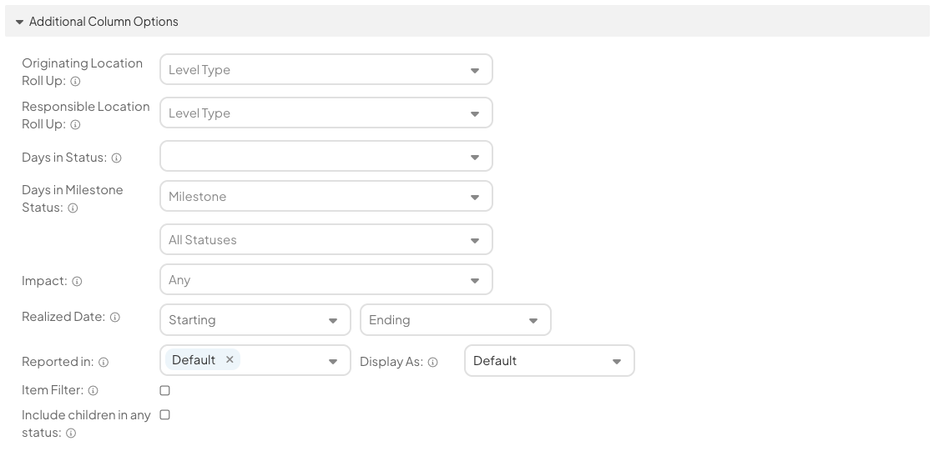Open the Realized Date Starting dropdown
The image size is (934, 451).
tap(255, 320)
